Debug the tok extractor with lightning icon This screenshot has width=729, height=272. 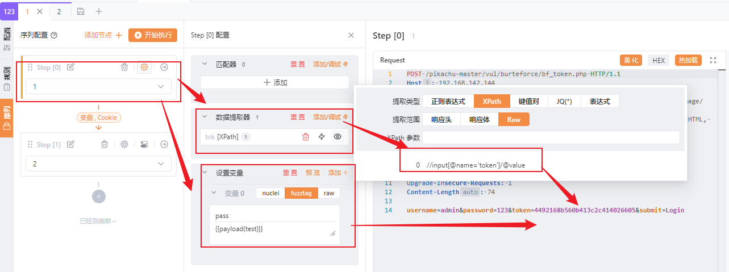tap(322, 137)
